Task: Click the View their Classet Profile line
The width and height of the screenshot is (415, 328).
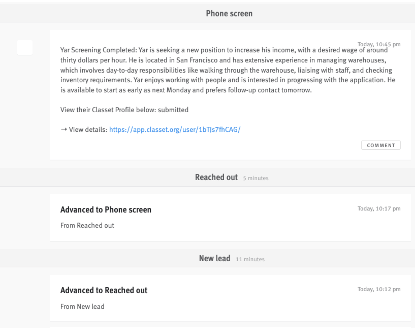Action: point(124,110)
